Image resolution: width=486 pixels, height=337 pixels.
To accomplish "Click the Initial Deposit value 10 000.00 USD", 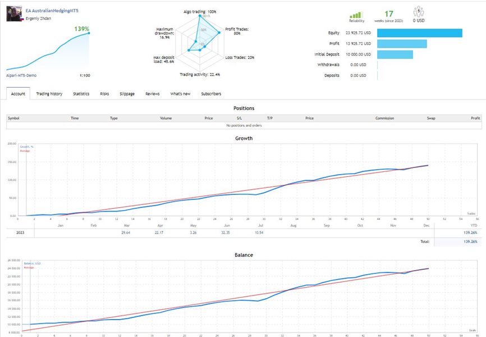I will (x=358, y=54).
